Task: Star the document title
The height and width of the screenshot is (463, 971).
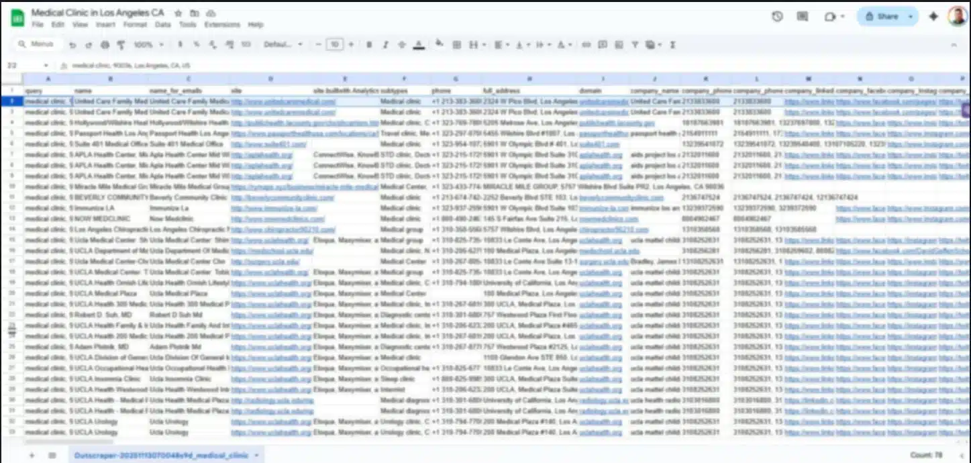Action: click(178, 13)
